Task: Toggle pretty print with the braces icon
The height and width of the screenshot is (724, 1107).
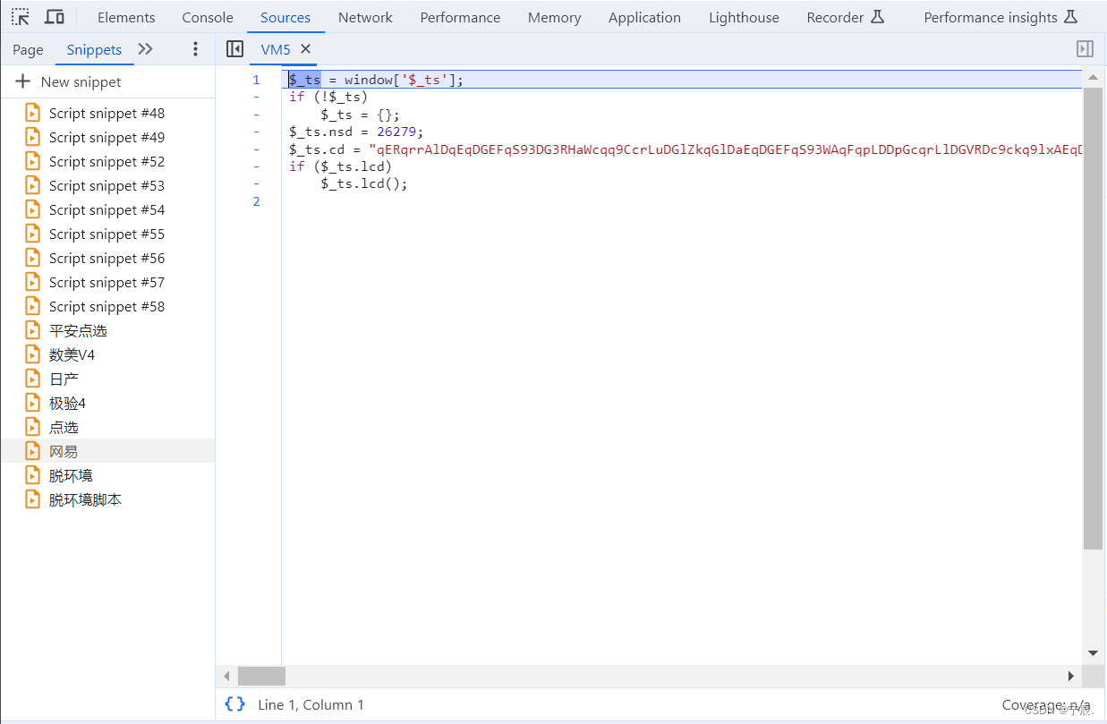Action: click(x=235, y=704)
